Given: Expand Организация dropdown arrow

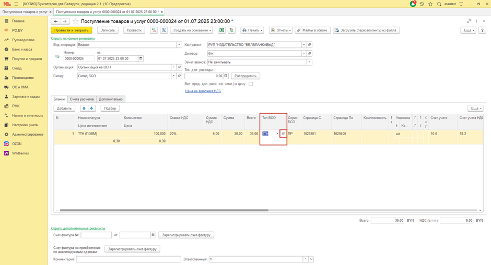Looking at the screenshot, I should coord(174,67).
